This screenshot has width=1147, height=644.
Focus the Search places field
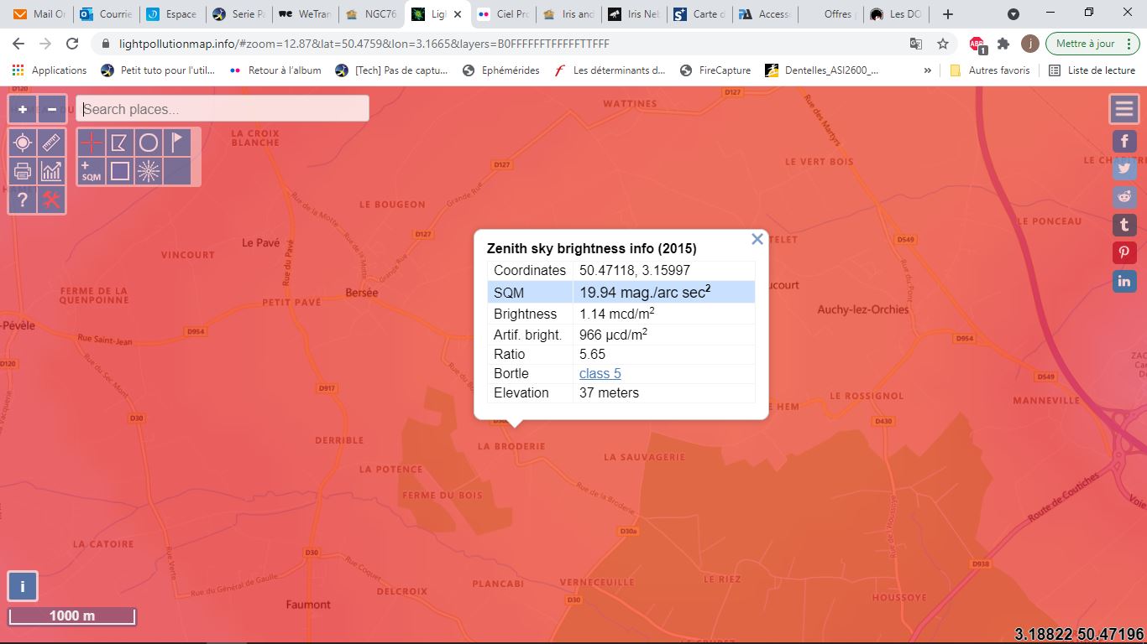tap(223, 109)
